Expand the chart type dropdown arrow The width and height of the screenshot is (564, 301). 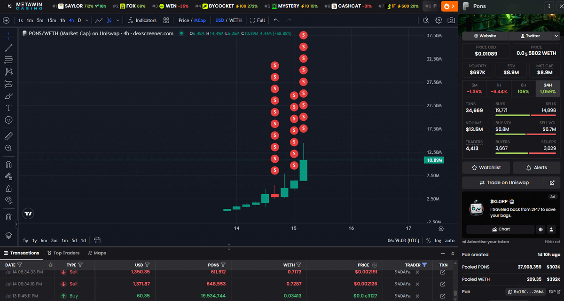tap(117, 20)
